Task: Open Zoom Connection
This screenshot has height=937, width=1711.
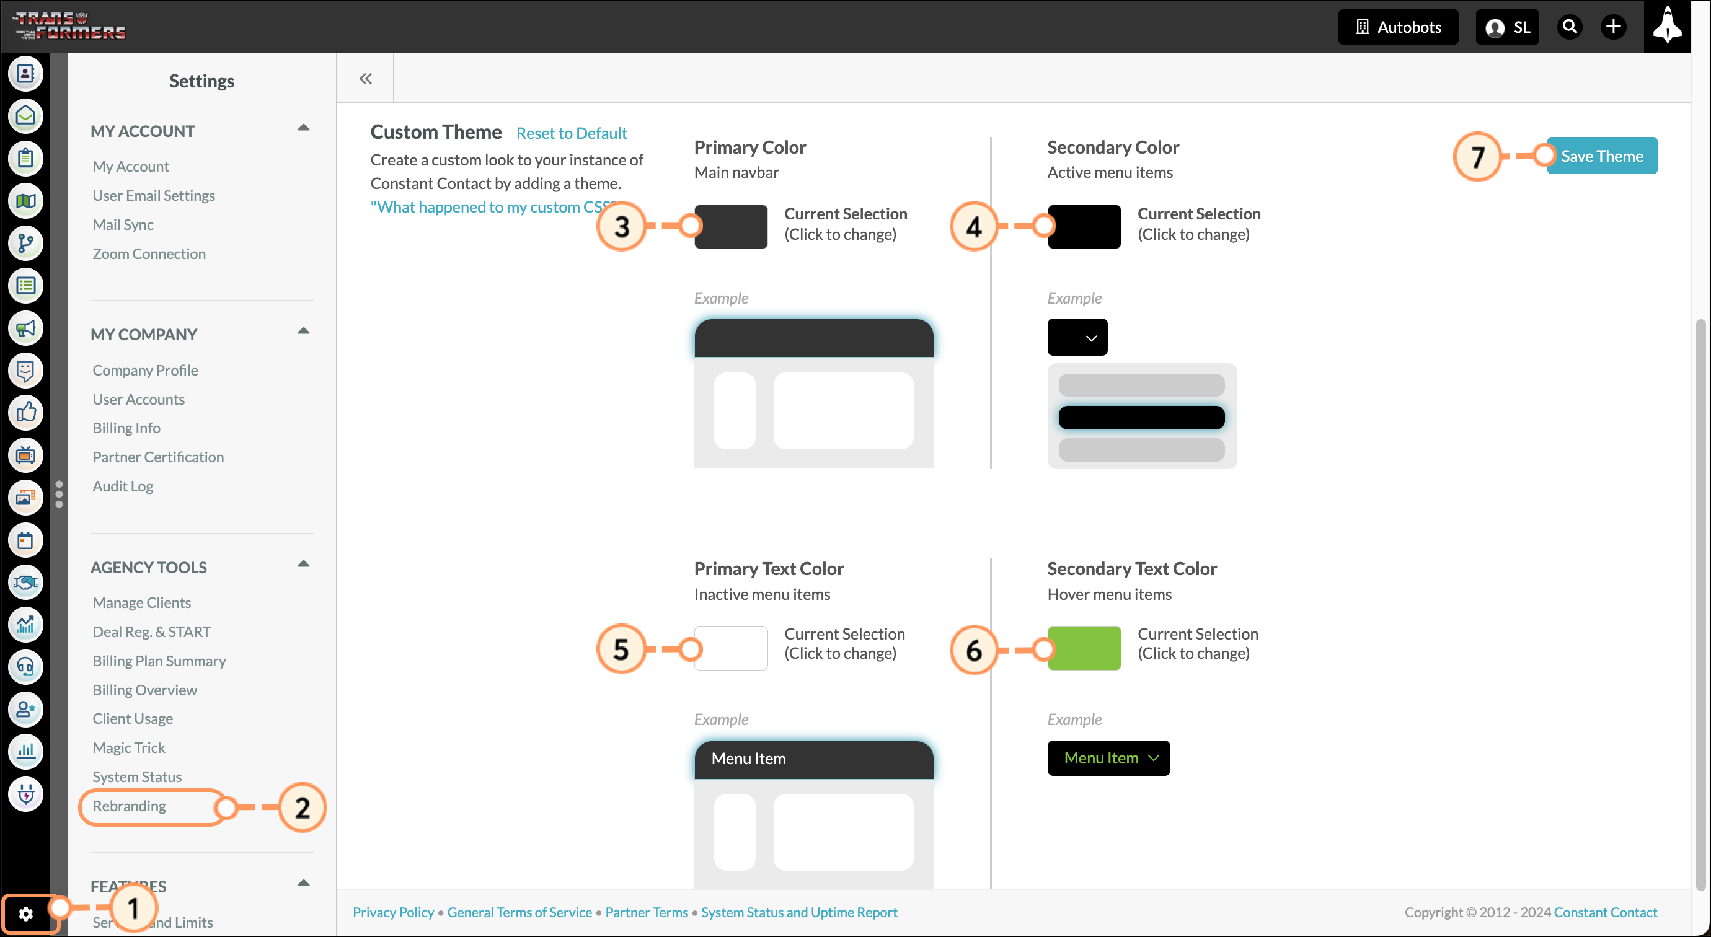Action: (149, 253)
